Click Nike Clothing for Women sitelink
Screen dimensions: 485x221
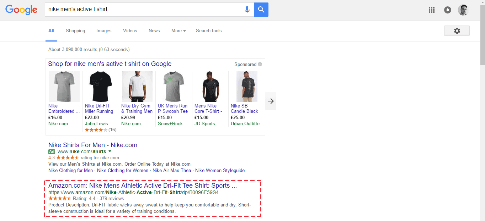tap(122, 170)
